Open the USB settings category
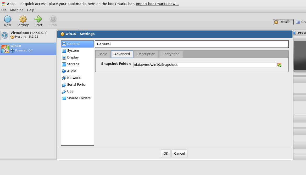 coord(77,91)
